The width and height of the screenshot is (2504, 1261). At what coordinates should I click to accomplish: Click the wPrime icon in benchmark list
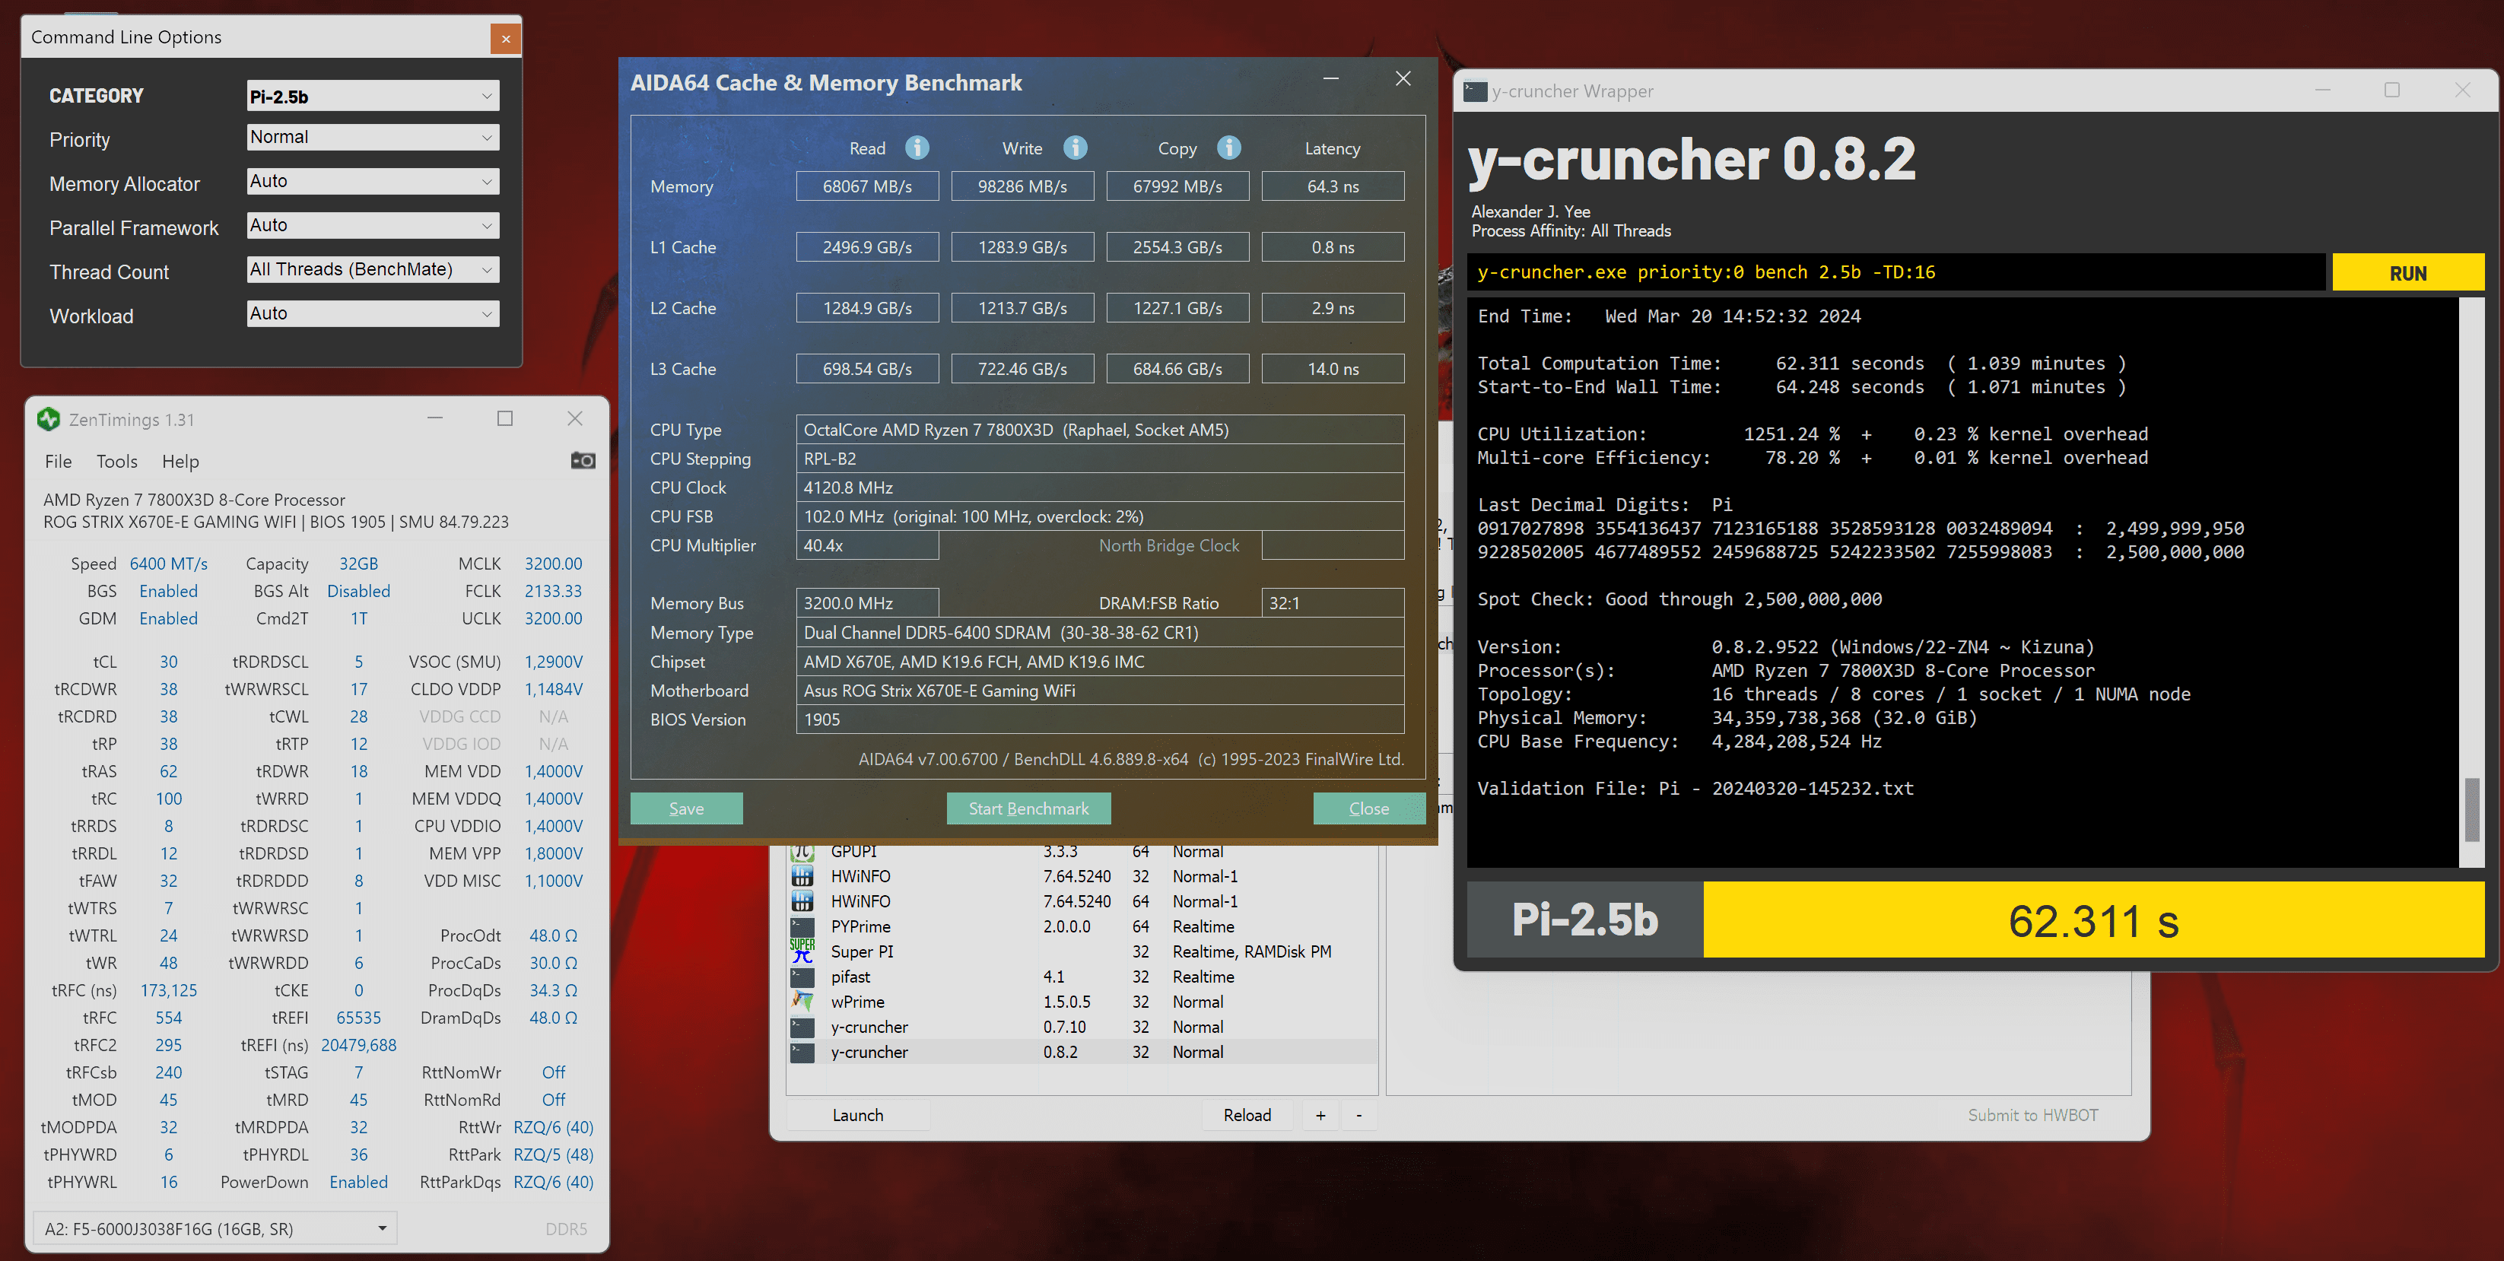[802, 1002]
